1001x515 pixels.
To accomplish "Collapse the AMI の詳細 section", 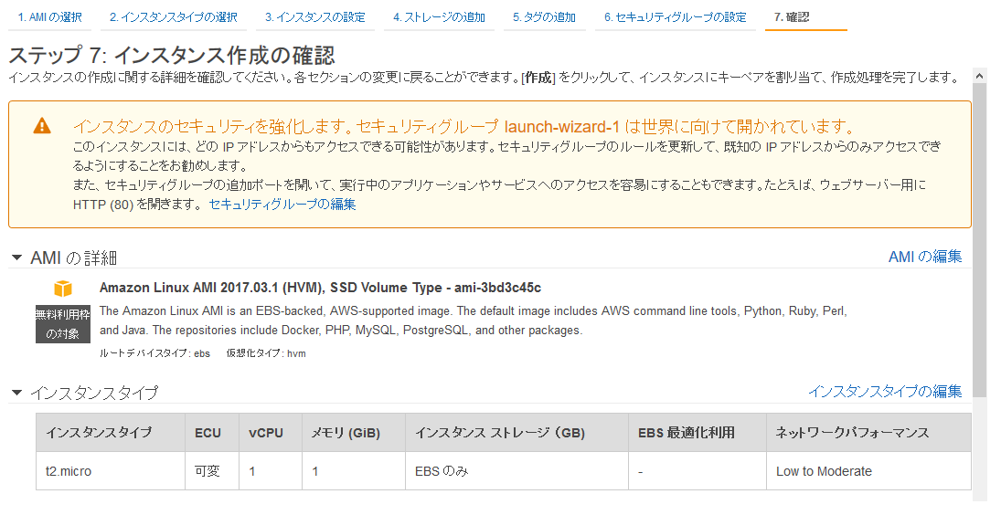I will click(17, 258).
